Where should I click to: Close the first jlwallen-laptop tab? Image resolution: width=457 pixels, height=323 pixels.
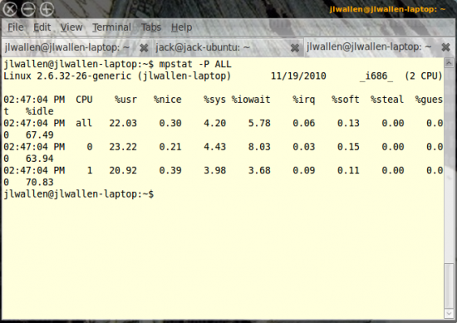point(144,48)
